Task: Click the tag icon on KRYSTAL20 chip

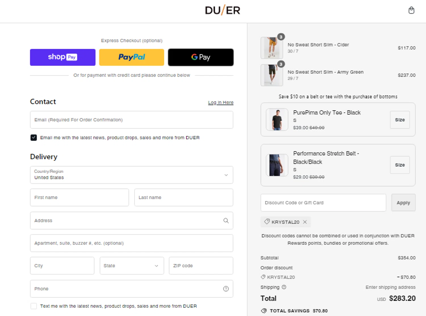Action: (267, 222)
